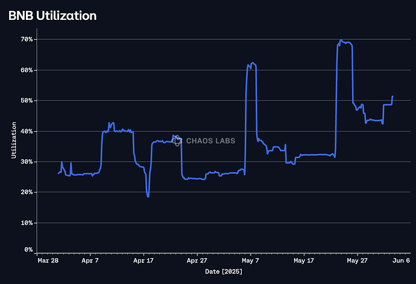Screen dimensions: 416x284
Task: Click the 50% y-axis label
Action: pos(27,100)
